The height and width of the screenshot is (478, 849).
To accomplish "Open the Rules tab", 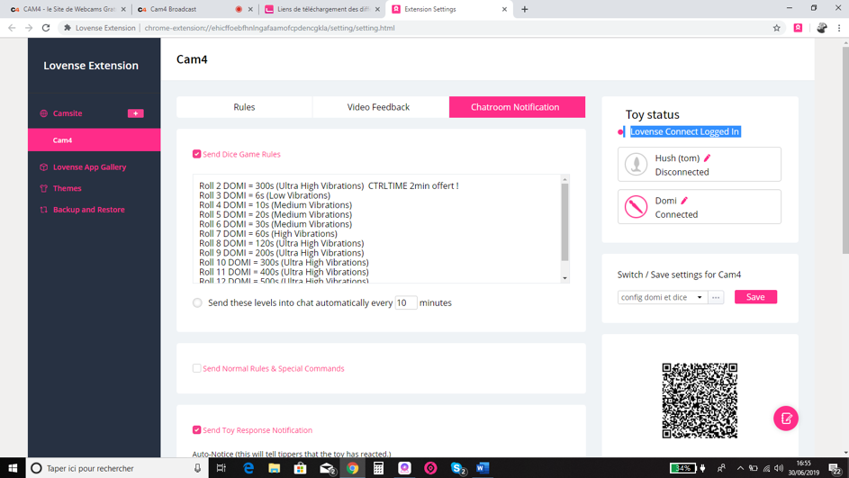I will (244, 107).
